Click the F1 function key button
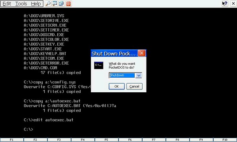The image size is (237, 142). (x=11, y=140)
